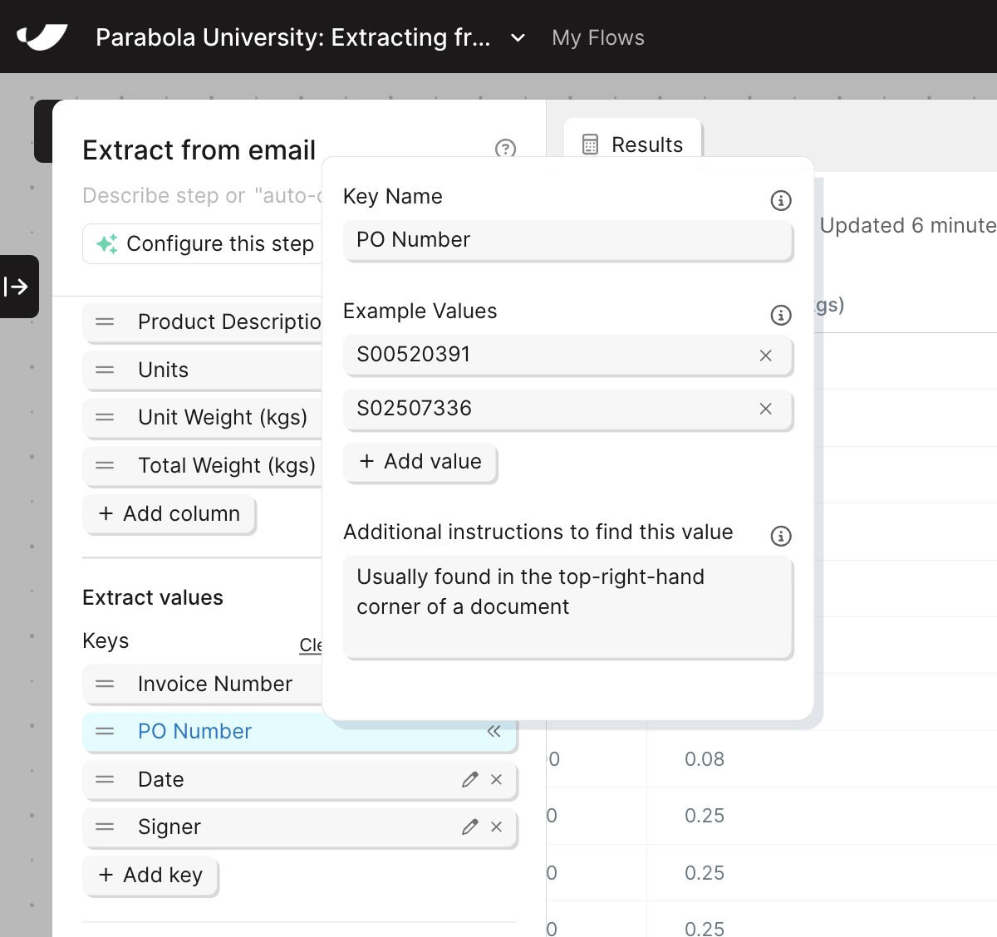Edit the Key Name input field
The height and width of the screenshot is (937, 997).
point(568,240)
